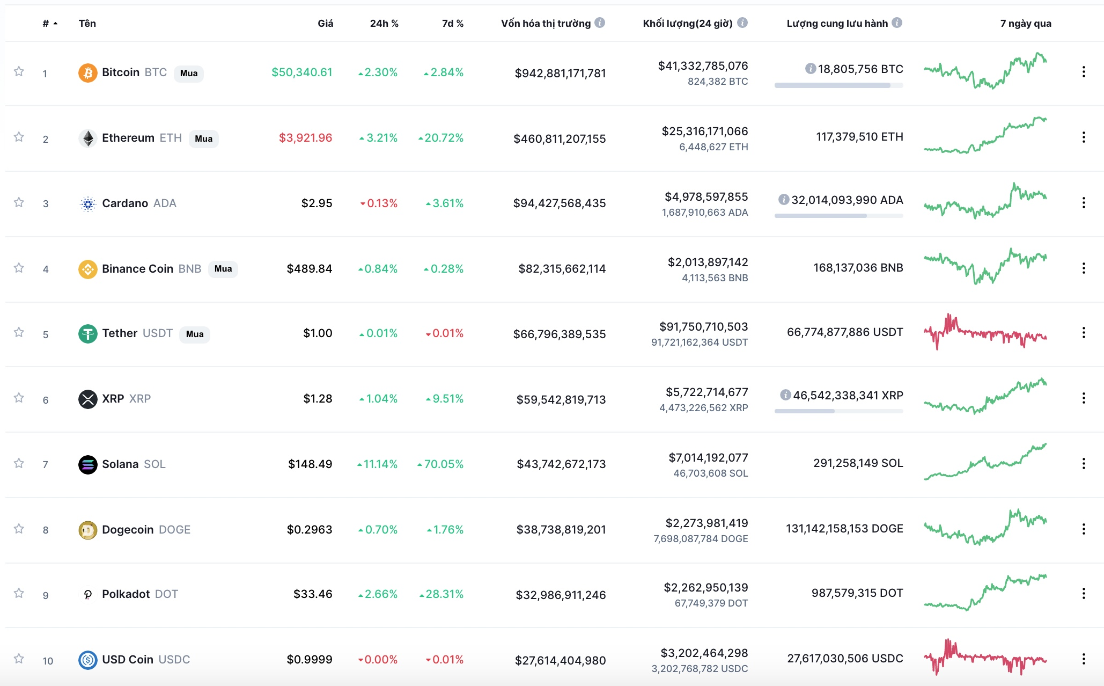This screenshot has height=686, width=1104.
Task: Star Solana row for watchlist
Action: pyautogui.click(x=19, y=463)
